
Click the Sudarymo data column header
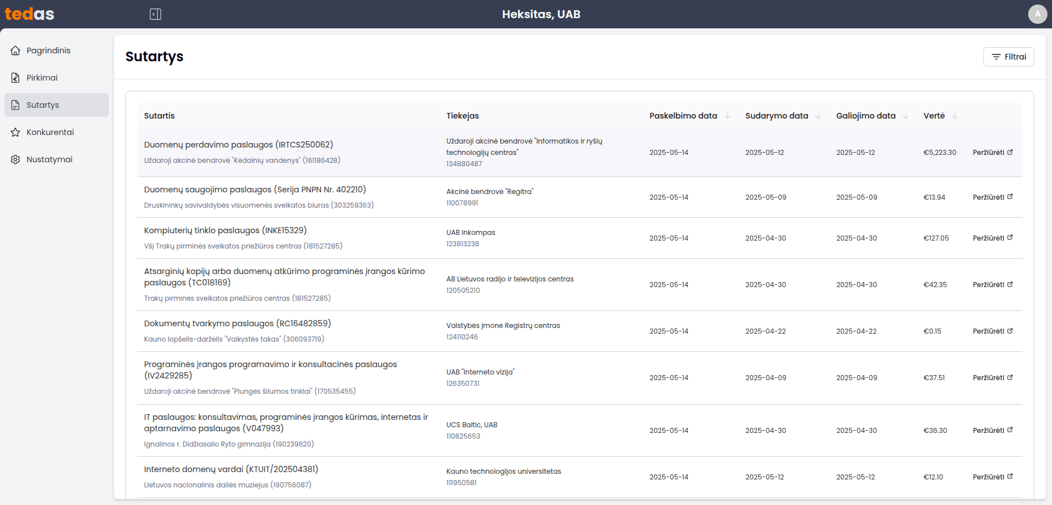pos(777,116)
